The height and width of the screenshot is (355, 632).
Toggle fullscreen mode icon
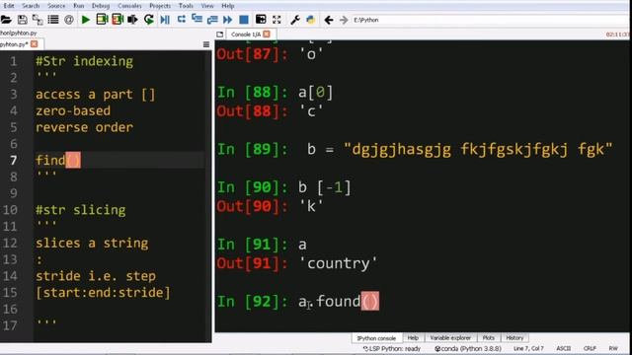click(x=276, y=20)
